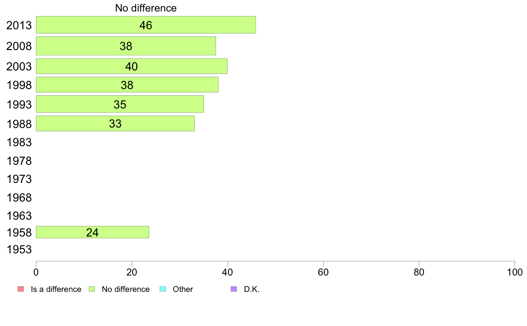This screenshot has width=527, height=326.
Task: Click the 100 tick on the axis
Action: [x=515, y=272]
